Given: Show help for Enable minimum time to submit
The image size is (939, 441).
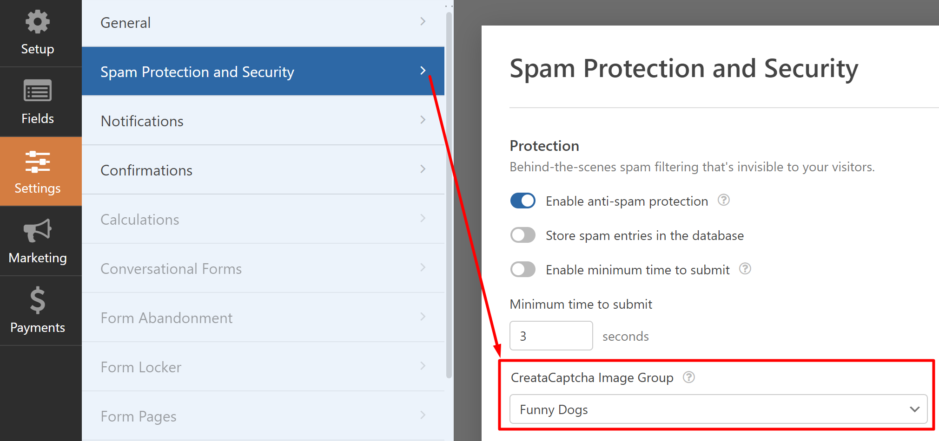Looking at the screenshot, I should point(745,269).
